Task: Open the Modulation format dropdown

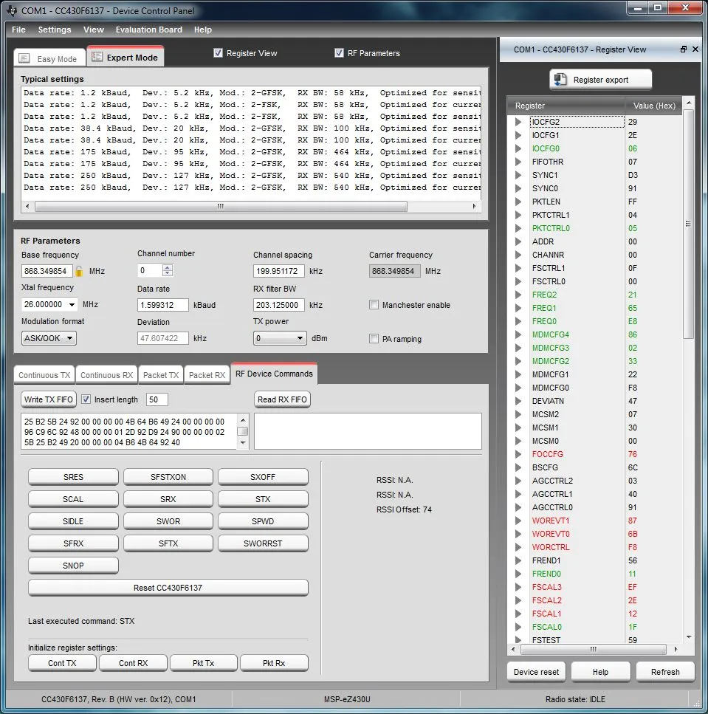Action: [x=49, y=338]
